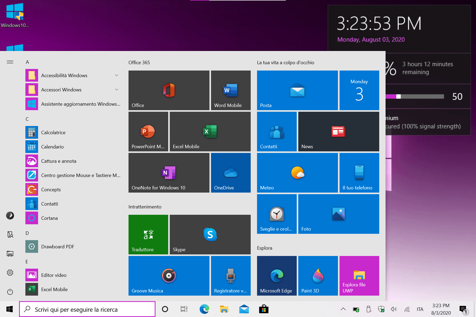Open the Skype tile

[x=210, y=234]
